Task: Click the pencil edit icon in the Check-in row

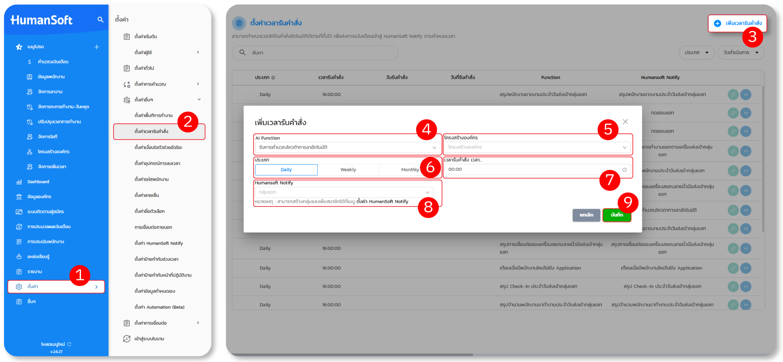Action: pos(733,286)
